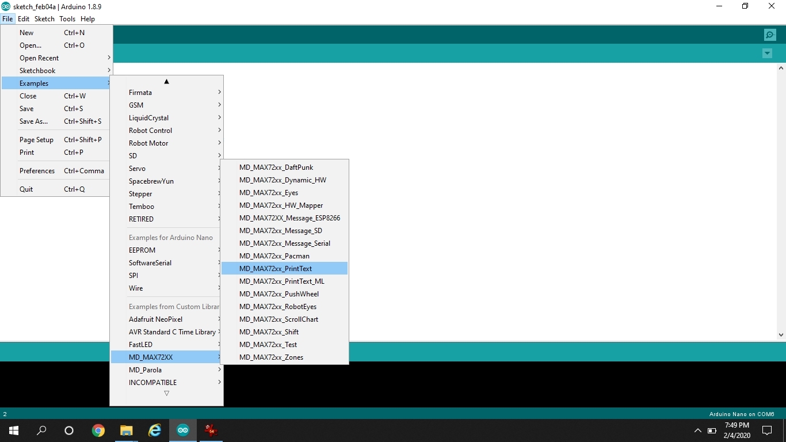
Task: Show hidden system tray icons
Action: [698, 430]
